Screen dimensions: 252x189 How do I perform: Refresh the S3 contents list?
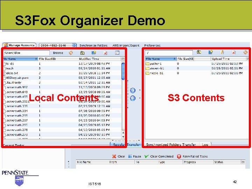(x=245, y=52)
